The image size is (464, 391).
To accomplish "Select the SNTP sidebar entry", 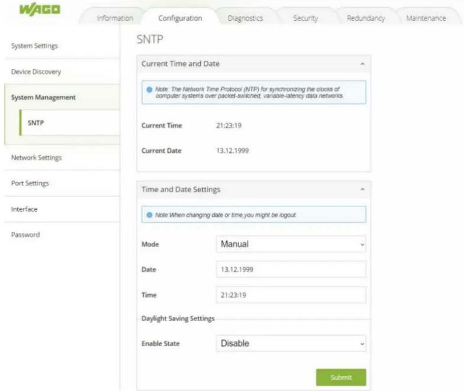I will [69, 122].
